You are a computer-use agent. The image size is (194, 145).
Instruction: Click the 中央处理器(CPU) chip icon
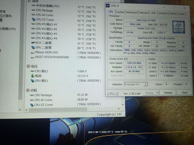(33, 5)
